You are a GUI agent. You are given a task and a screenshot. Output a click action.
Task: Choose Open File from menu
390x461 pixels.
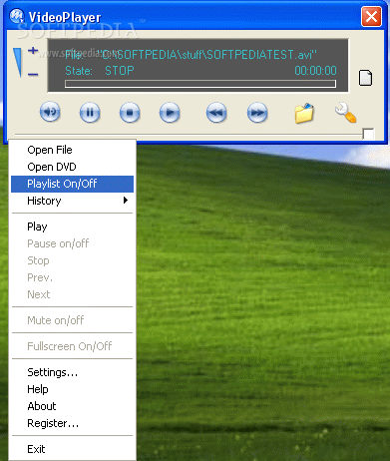pyautogui.click(x=72, y=150)
